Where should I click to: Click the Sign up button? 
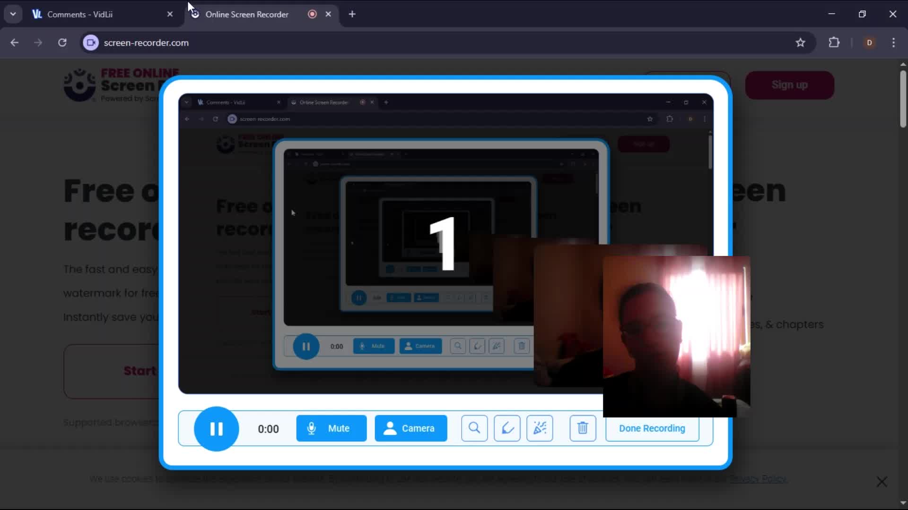pos(789,85)
